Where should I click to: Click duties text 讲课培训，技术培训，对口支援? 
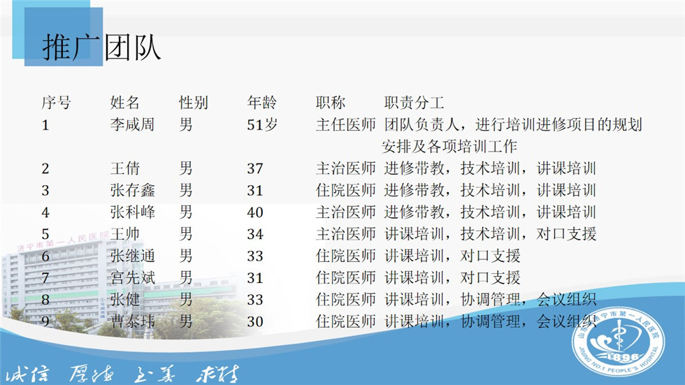coord(490,234)
